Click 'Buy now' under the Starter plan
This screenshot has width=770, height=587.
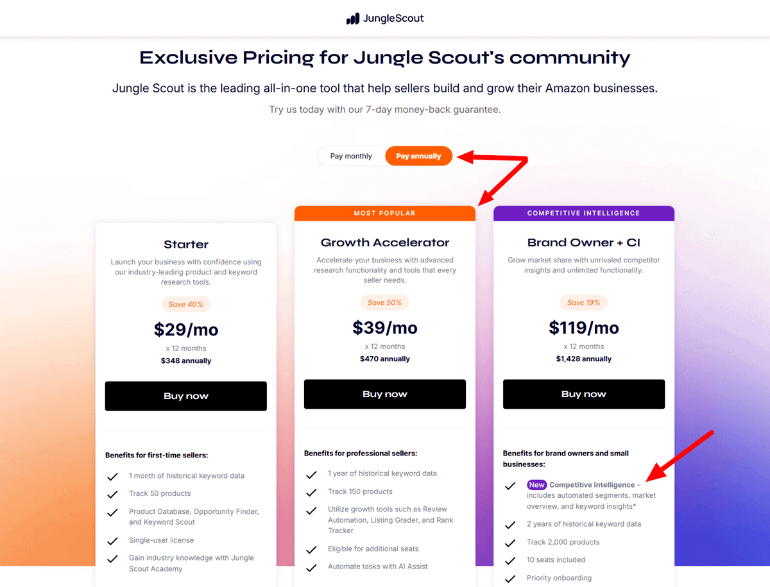[185, 396]
